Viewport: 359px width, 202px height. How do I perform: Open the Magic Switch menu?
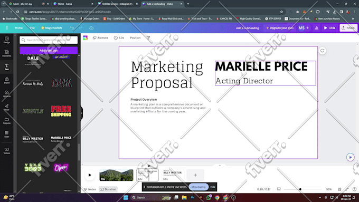pyautogui.click(x=52, y=28)
